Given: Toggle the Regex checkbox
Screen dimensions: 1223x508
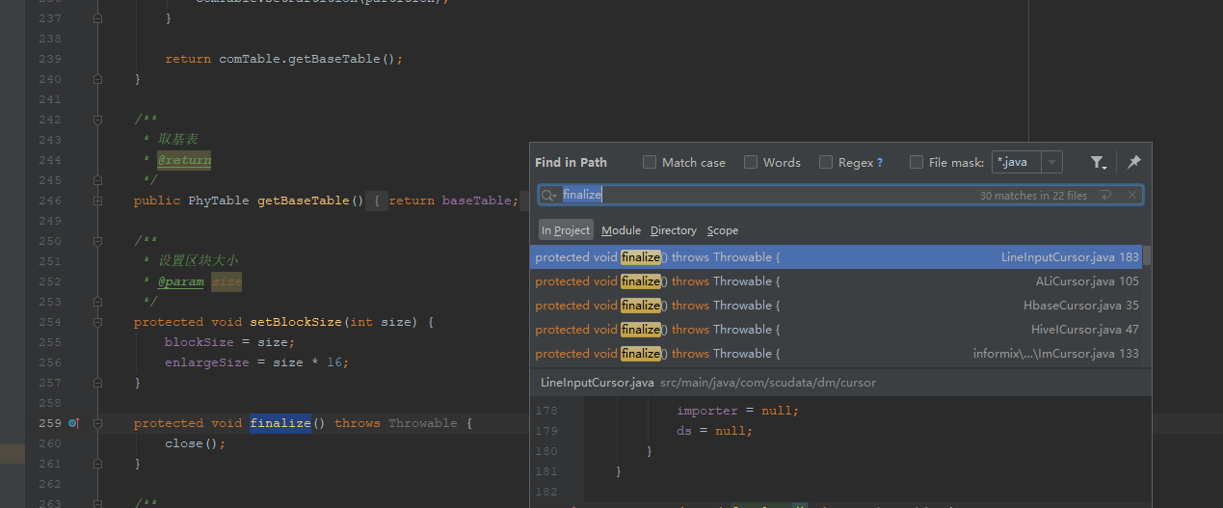Looking at the screenshot, I should coord(826,163).
